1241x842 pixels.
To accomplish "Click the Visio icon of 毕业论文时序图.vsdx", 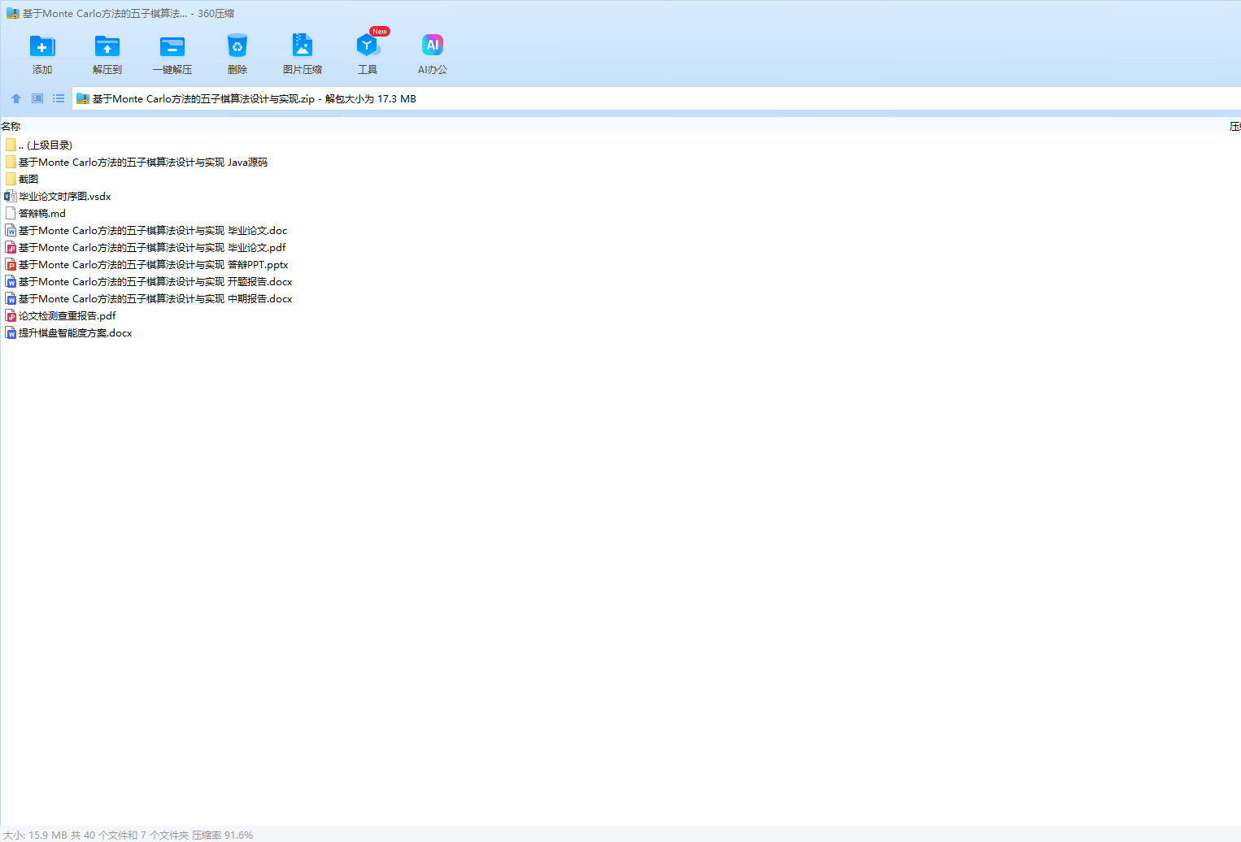I will point(11,197).
